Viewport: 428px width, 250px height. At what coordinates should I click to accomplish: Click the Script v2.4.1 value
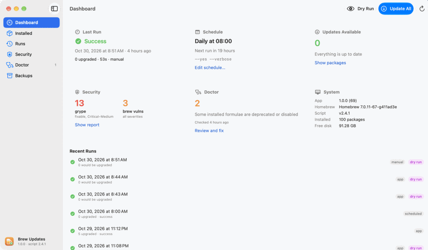pyautogui.click(x=344, y=113)
